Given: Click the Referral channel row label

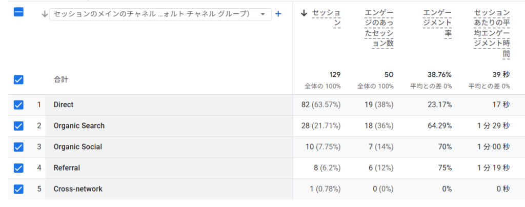Looking at the screenshot, I should pos(67,168).
